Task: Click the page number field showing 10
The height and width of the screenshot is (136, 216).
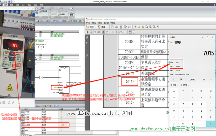Action: point(95,31)
